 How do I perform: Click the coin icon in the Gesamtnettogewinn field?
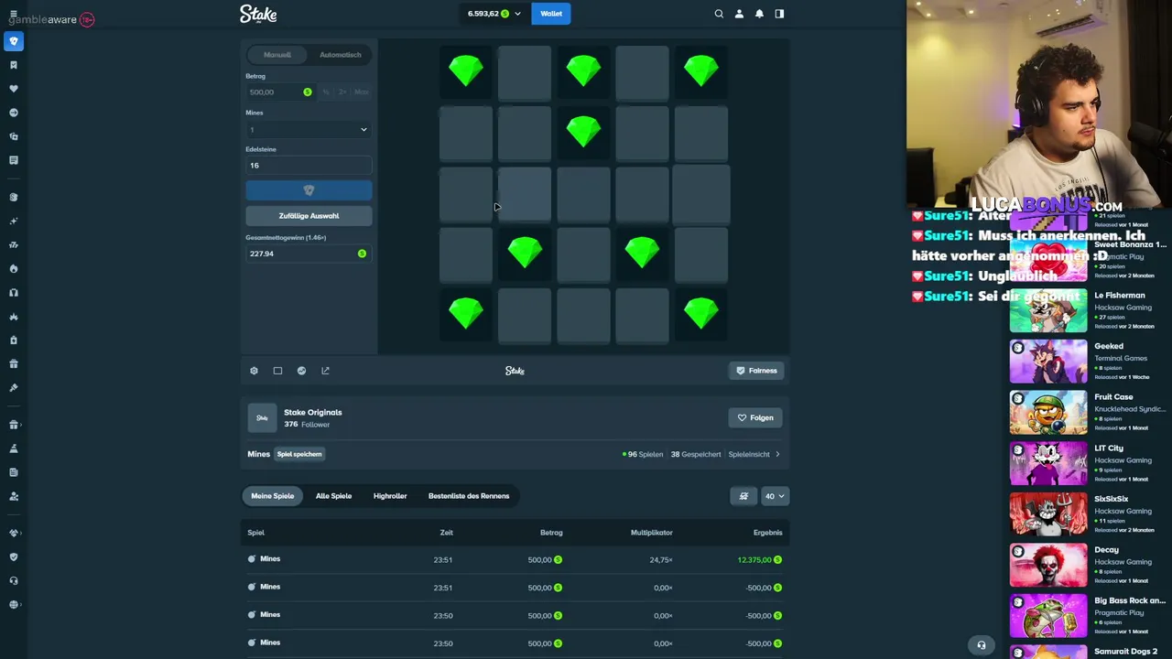[362, 254]
